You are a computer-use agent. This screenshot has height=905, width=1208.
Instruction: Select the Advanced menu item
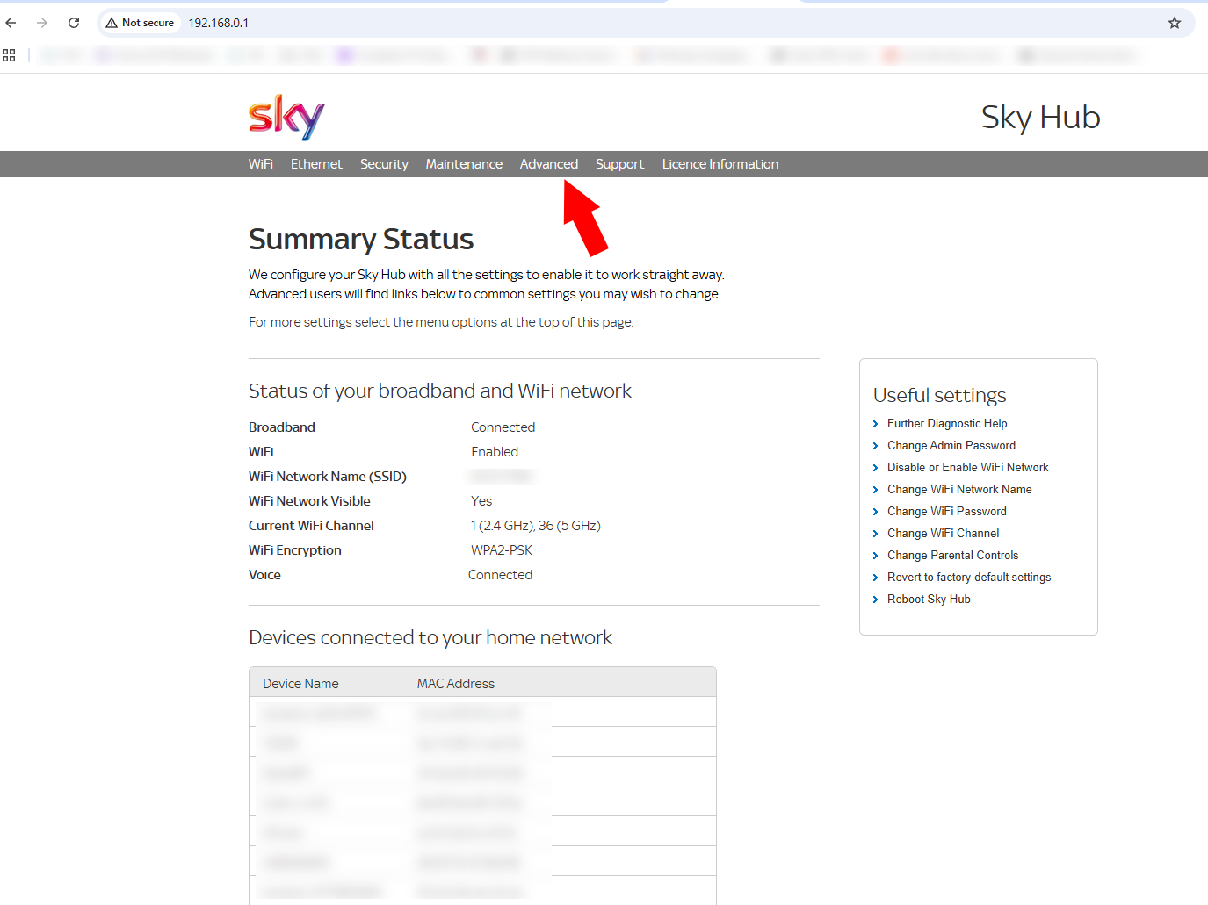click(548, 164)
